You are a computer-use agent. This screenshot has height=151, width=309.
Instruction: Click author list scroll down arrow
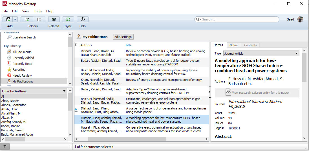pyautogui.click(x=70, y=135)
